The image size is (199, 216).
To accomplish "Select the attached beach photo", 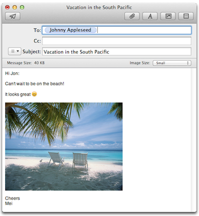I will click(x=64, y=146).
